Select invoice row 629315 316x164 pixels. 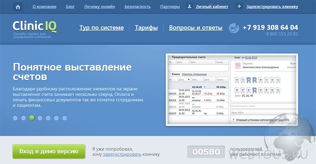pyautogui.click(x=198, y=92)
